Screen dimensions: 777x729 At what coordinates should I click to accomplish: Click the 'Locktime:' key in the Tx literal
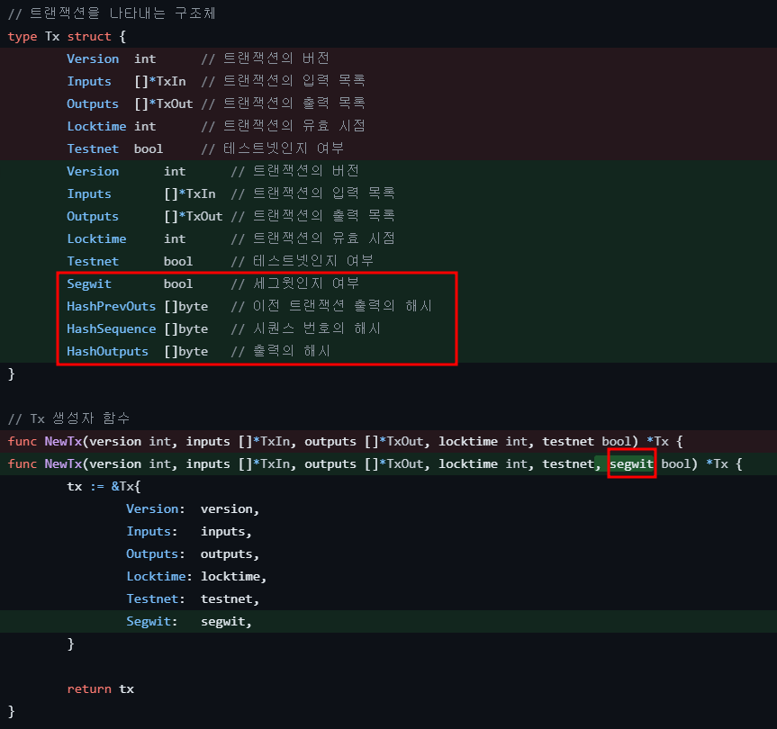(x=159, y=577)
